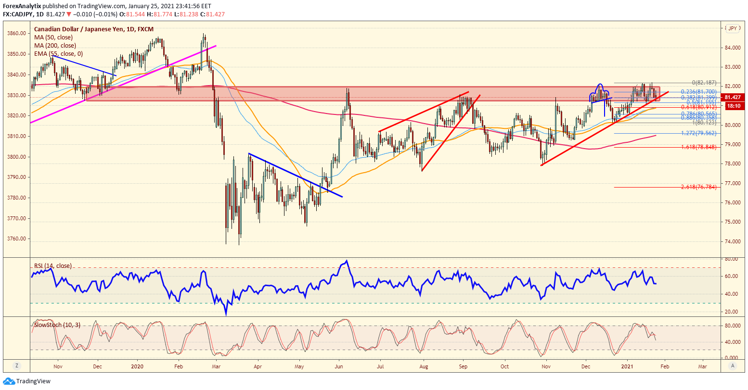
Task: Click the Apr label on time axis
Action: point(257,366)
